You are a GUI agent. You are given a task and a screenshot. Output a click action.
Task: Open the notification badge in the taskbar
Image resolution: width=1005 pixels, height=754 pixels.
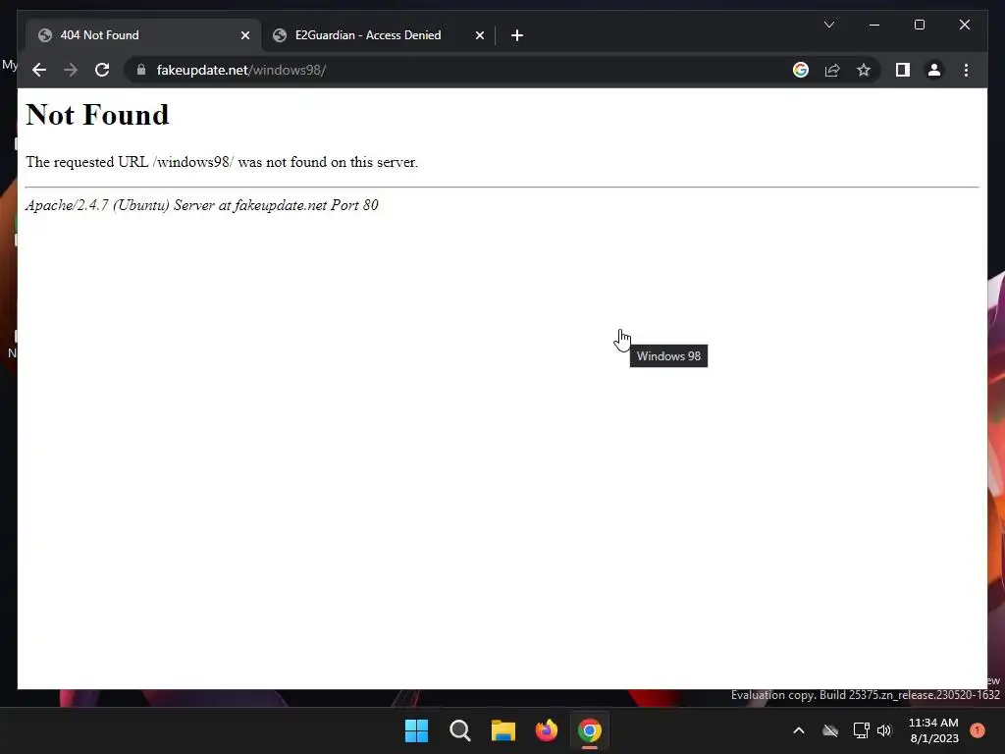pos(978,730)
